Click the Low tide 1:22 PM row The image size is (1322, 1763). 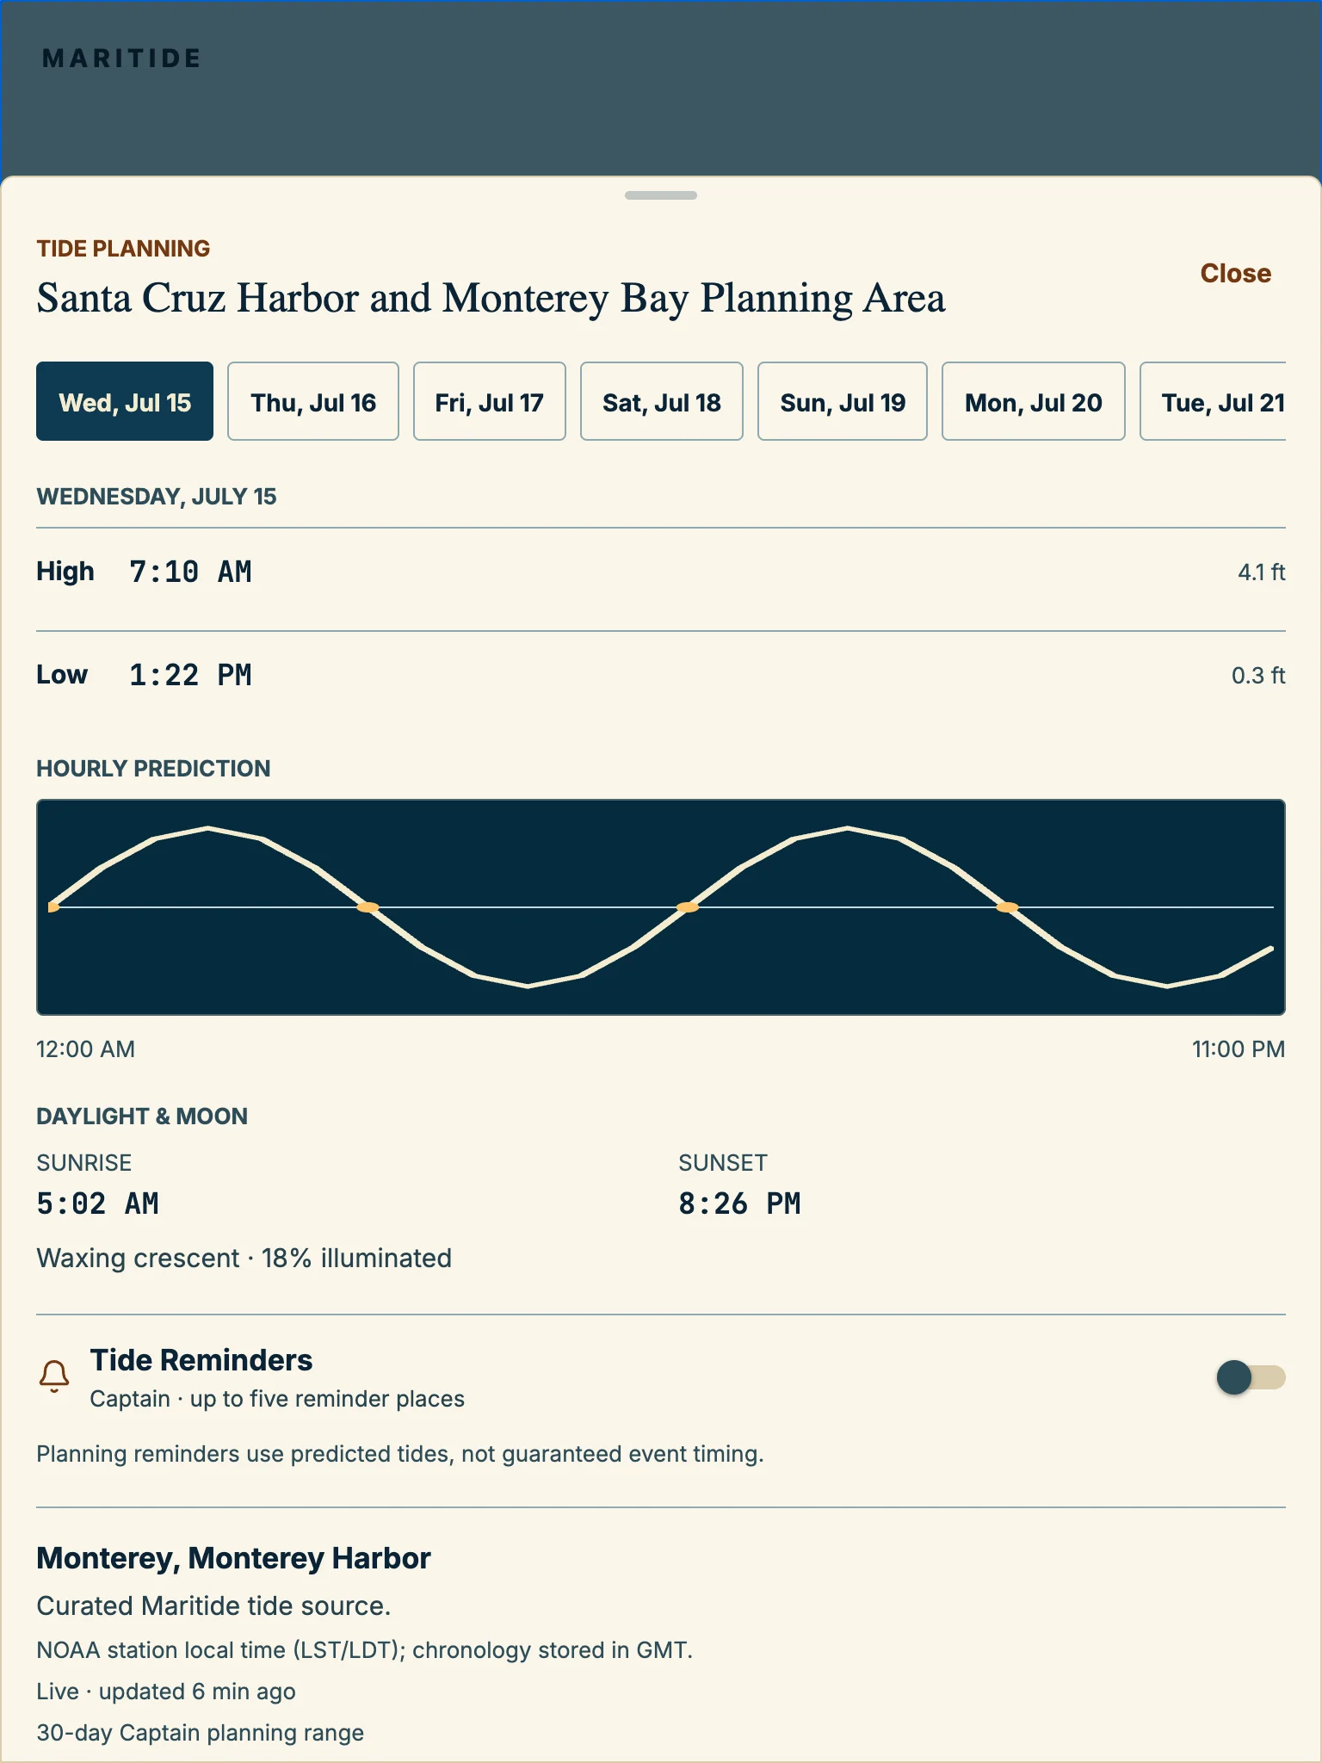(661, 675)
